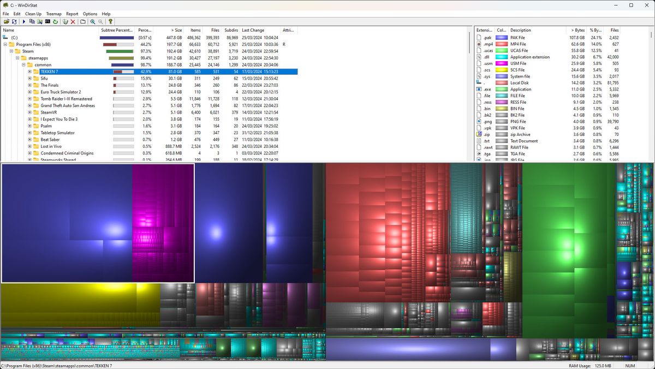Screen dimensions: 655x369
Task: Click the Help toolbar icon
Action: click(x=110, y=22)
